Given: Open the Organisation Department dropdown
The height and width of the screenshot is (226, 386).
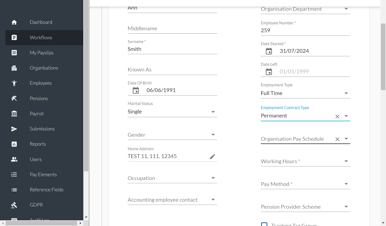Looking at the screenshot, I should coord(346,9).
